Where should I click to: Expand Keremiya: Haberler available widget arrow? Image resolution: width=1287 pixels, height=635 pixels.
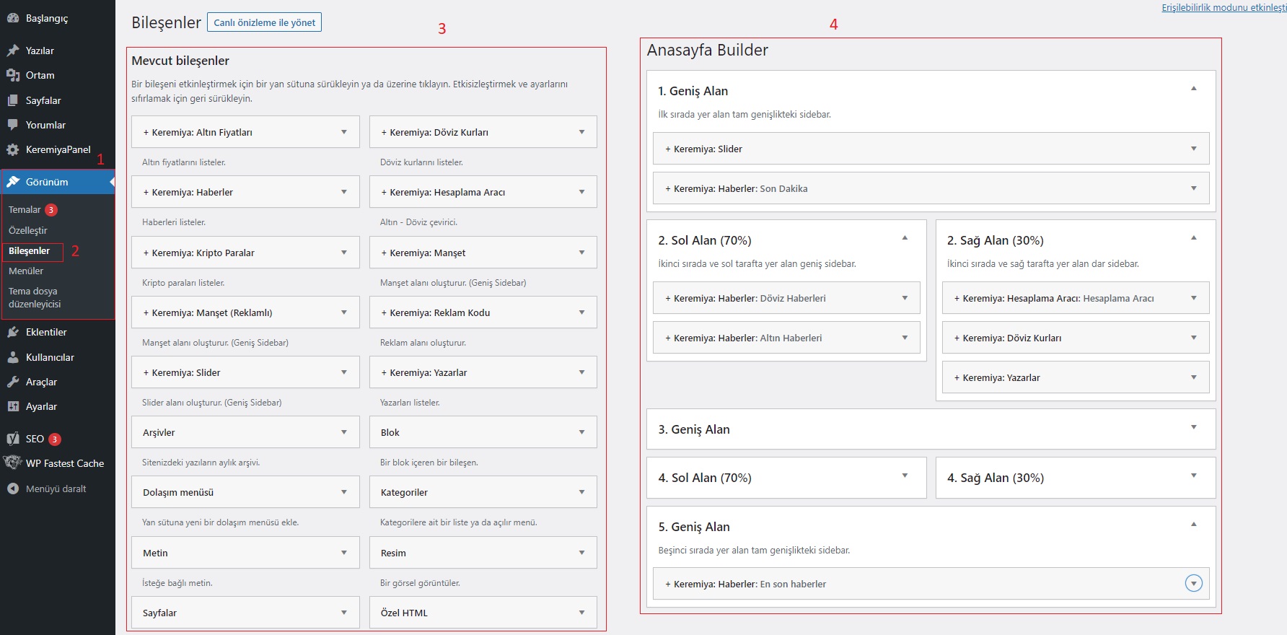(344, 192)
